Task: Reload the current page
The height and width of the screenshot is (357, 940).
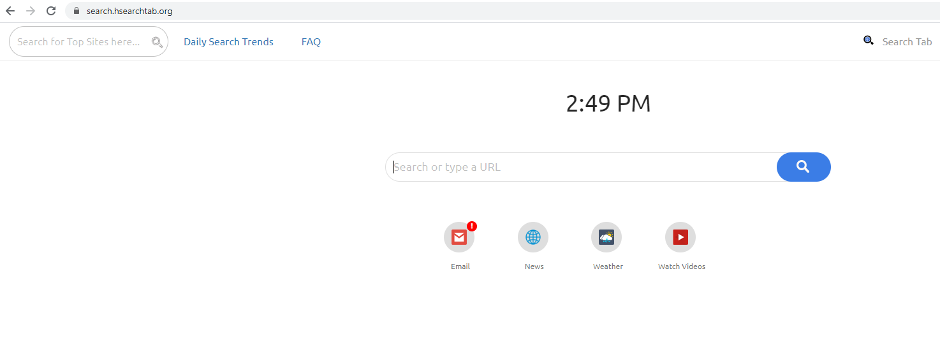Action: click(51, 11)
